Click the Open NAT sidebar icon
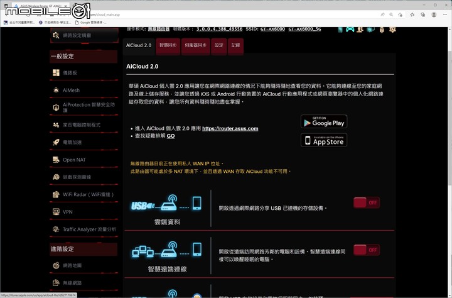Viewport: 452px width, 298px height. tap(56, 160)
